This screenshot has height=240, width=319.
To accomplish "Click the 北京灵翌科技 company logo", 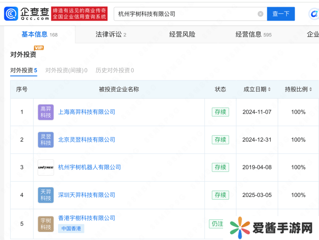I will coord(46,140).
